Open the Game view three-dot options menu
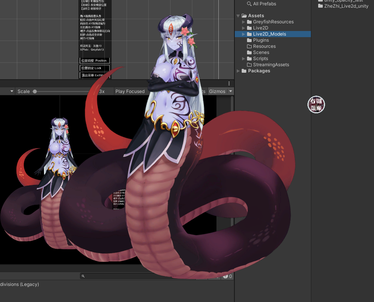The height and width of the screenshot is (302, 374). (x=229, y=83)
